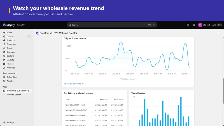The height and width of the screenshot is (126, 224).
Task: Open notifications bell
Action: (194, 25)
